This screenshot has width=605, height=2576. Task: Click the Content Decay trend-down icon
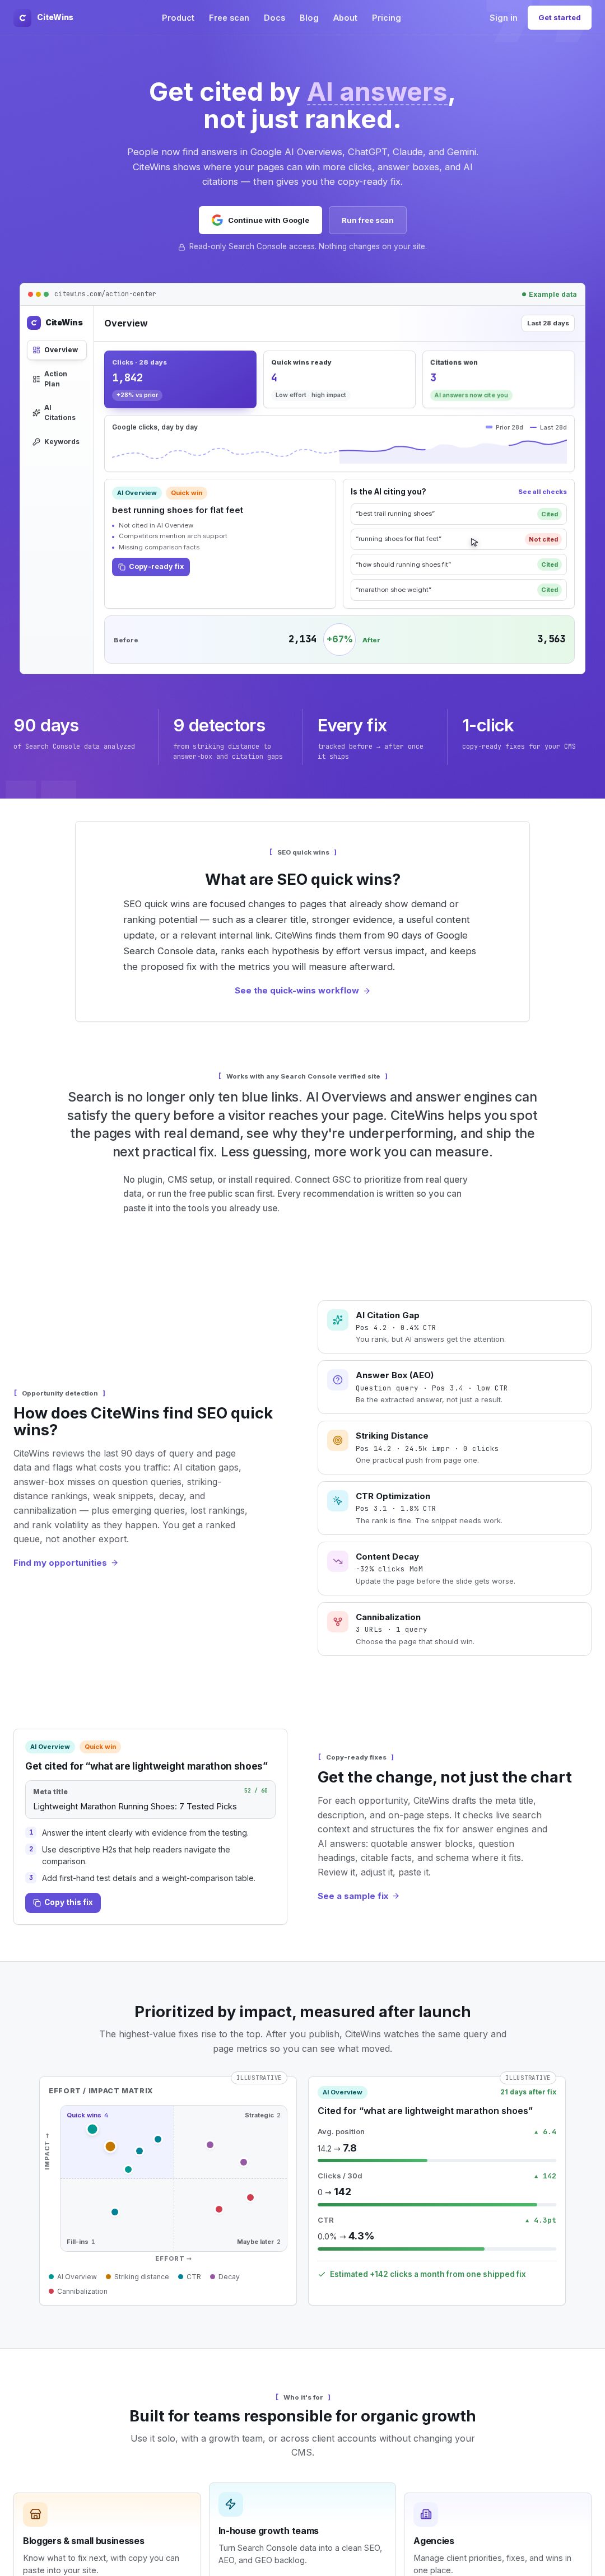337,1561
